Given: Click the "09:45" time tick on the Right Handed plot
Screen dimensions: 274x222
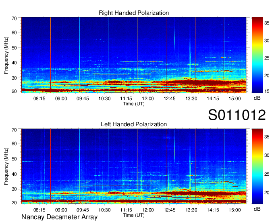Looking at the screenshot, I should coord(83,99).
